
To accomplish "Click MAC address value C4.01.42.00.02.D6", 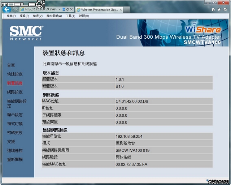I will click(x=132, y=102).
